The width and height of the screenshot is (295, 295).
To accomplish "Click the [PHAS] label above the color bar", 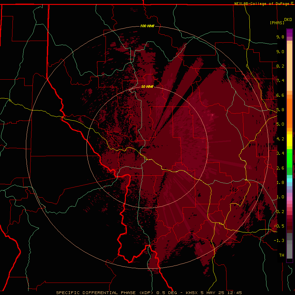I will pos(277,23).
